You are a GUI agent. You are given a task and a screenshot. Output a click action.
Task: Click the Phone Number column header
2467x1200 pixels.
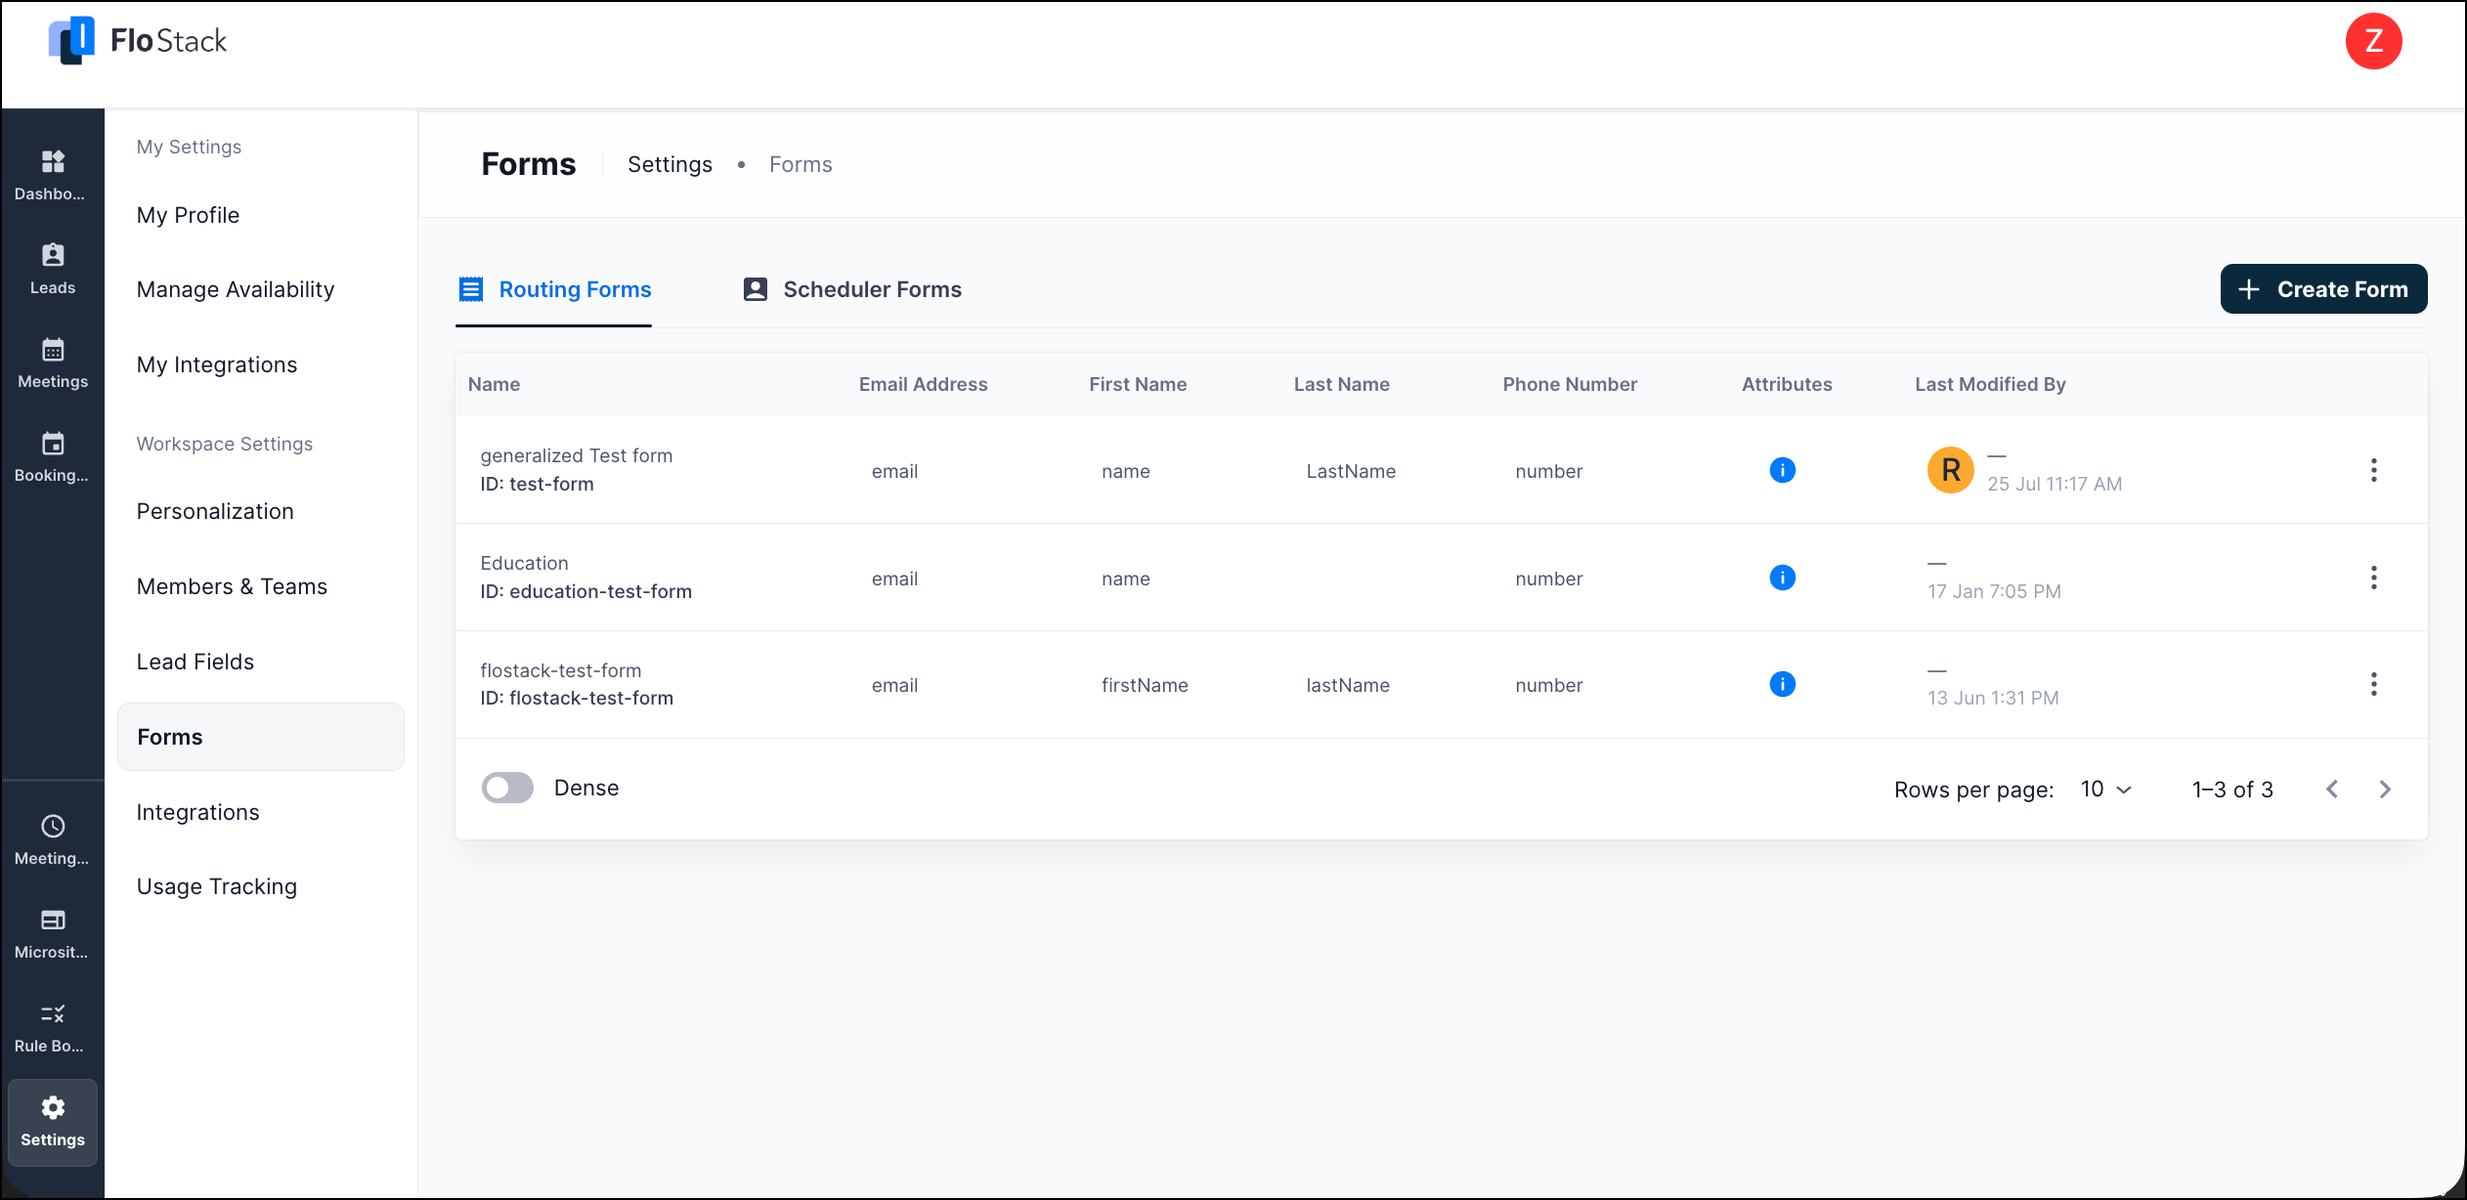[1570, 384]
